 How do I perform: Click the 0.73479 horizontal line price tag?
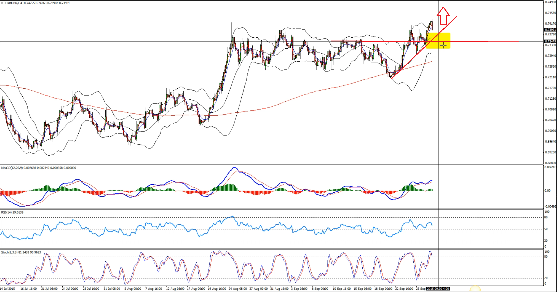550,41
